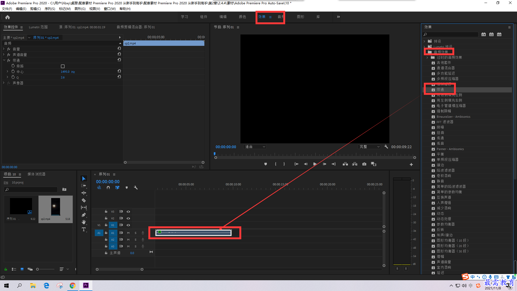Switch to the 颜色 workspace tab
Screen dimensions: 517x291
click(x=242, y=17)
